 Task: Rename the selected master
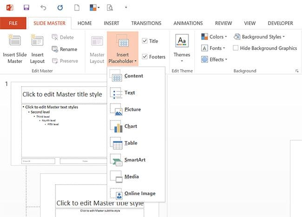[x=65, y=49]
